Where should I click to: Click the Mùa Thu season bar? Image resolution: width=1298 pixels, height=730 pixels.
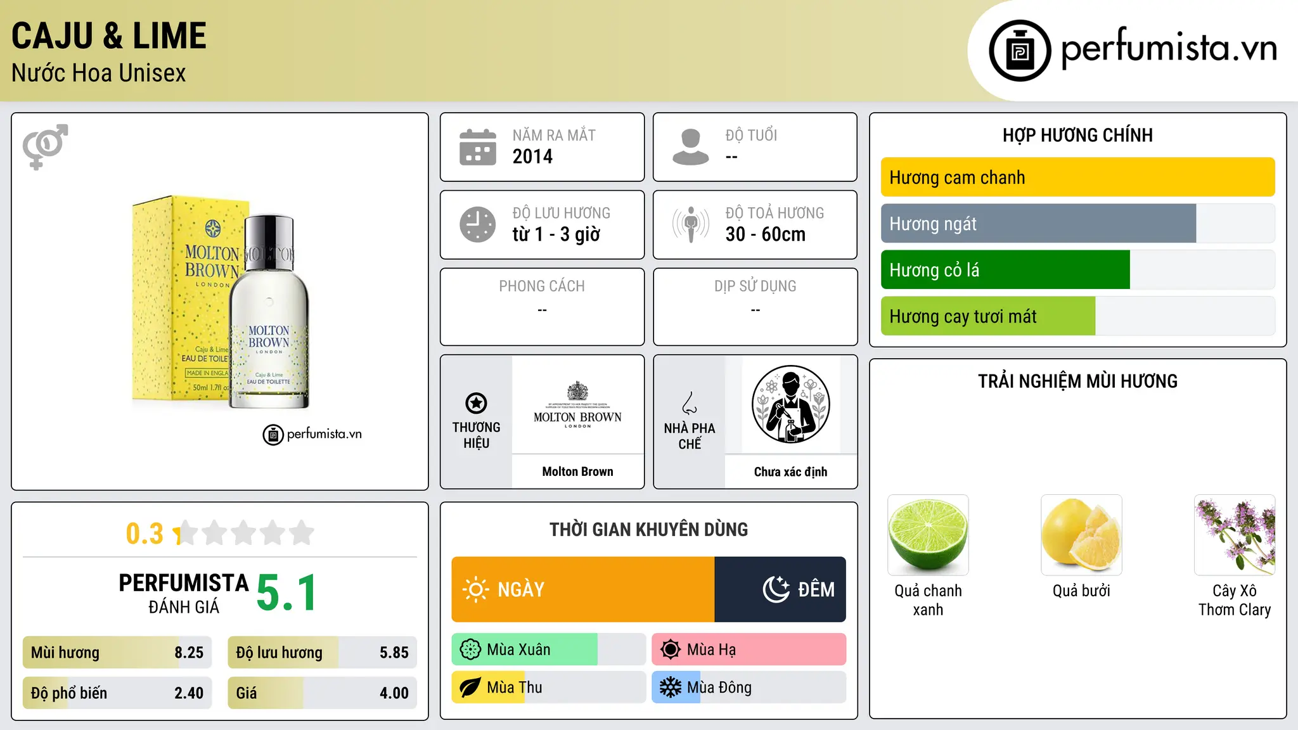[549, 688]
